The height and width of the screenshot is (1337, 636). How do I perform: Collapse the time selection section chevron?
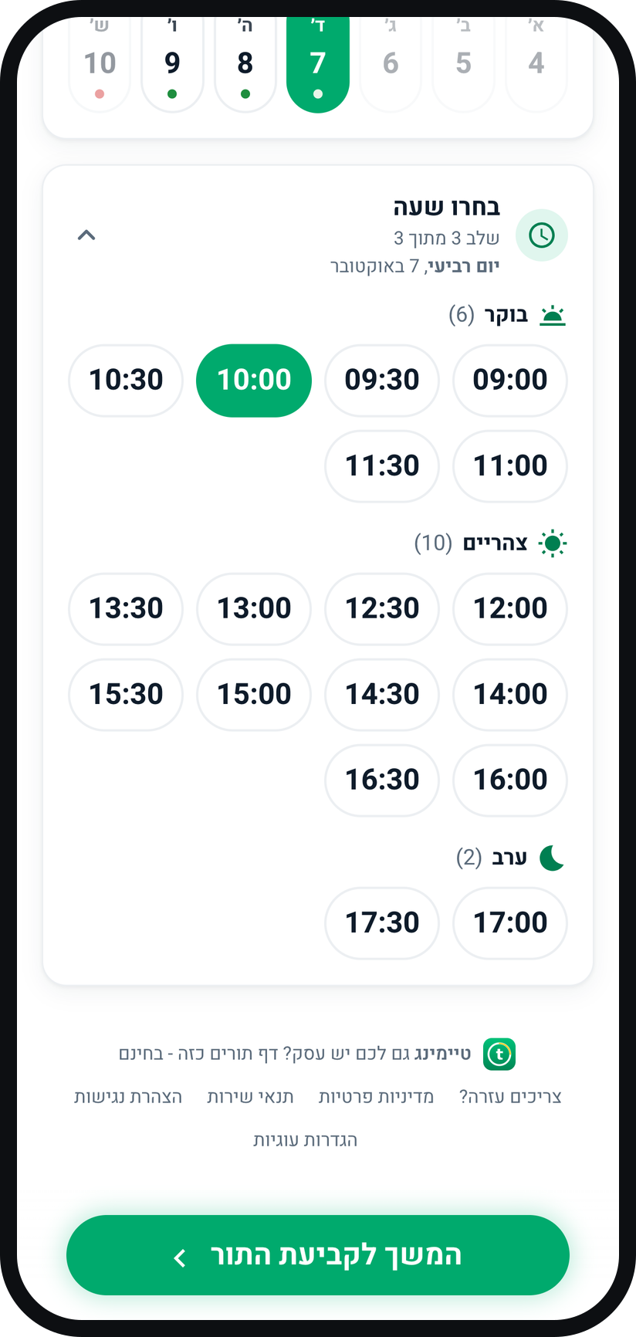pyautogui.click(x=86, y=235)
